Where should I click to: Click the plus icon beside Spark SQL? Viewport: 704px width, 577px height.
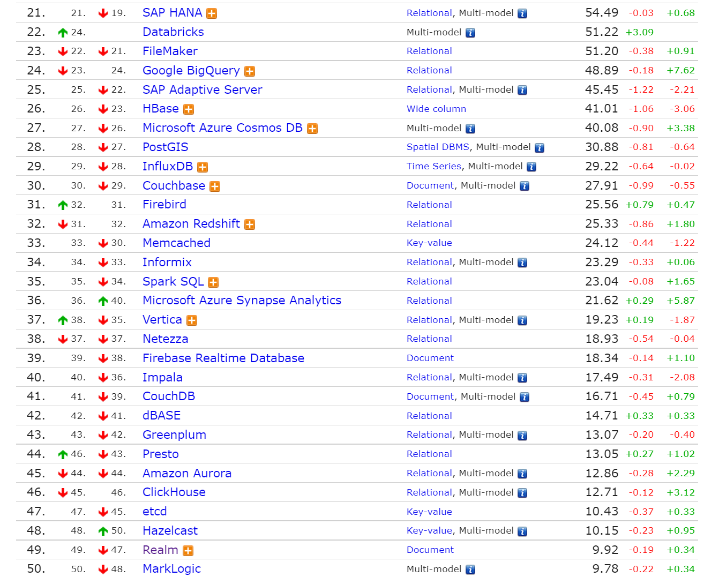click(x=213, y=282)
